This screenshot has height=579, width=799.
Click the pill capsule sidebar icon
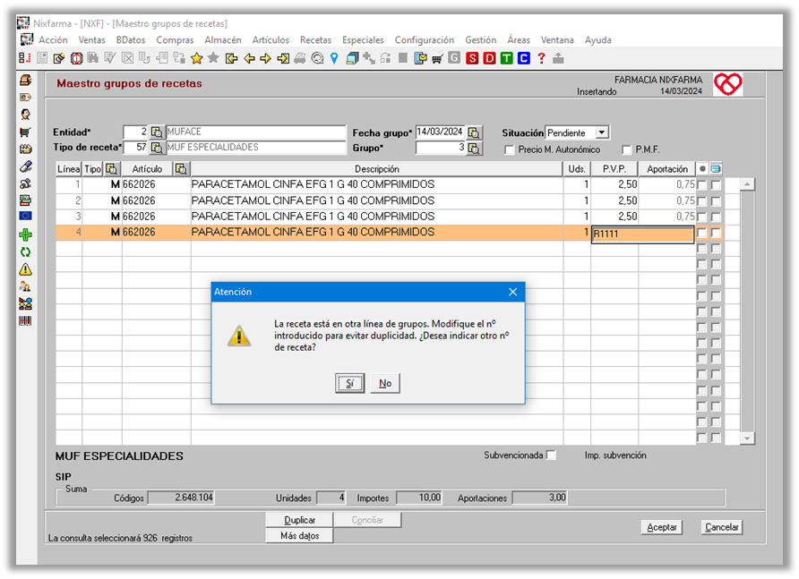[x=25, y=166]
